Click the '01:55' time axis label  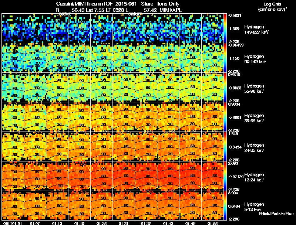212,223
